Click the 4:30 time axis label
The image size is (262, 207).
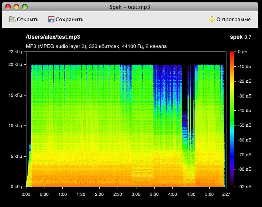(x=191, y=194)
